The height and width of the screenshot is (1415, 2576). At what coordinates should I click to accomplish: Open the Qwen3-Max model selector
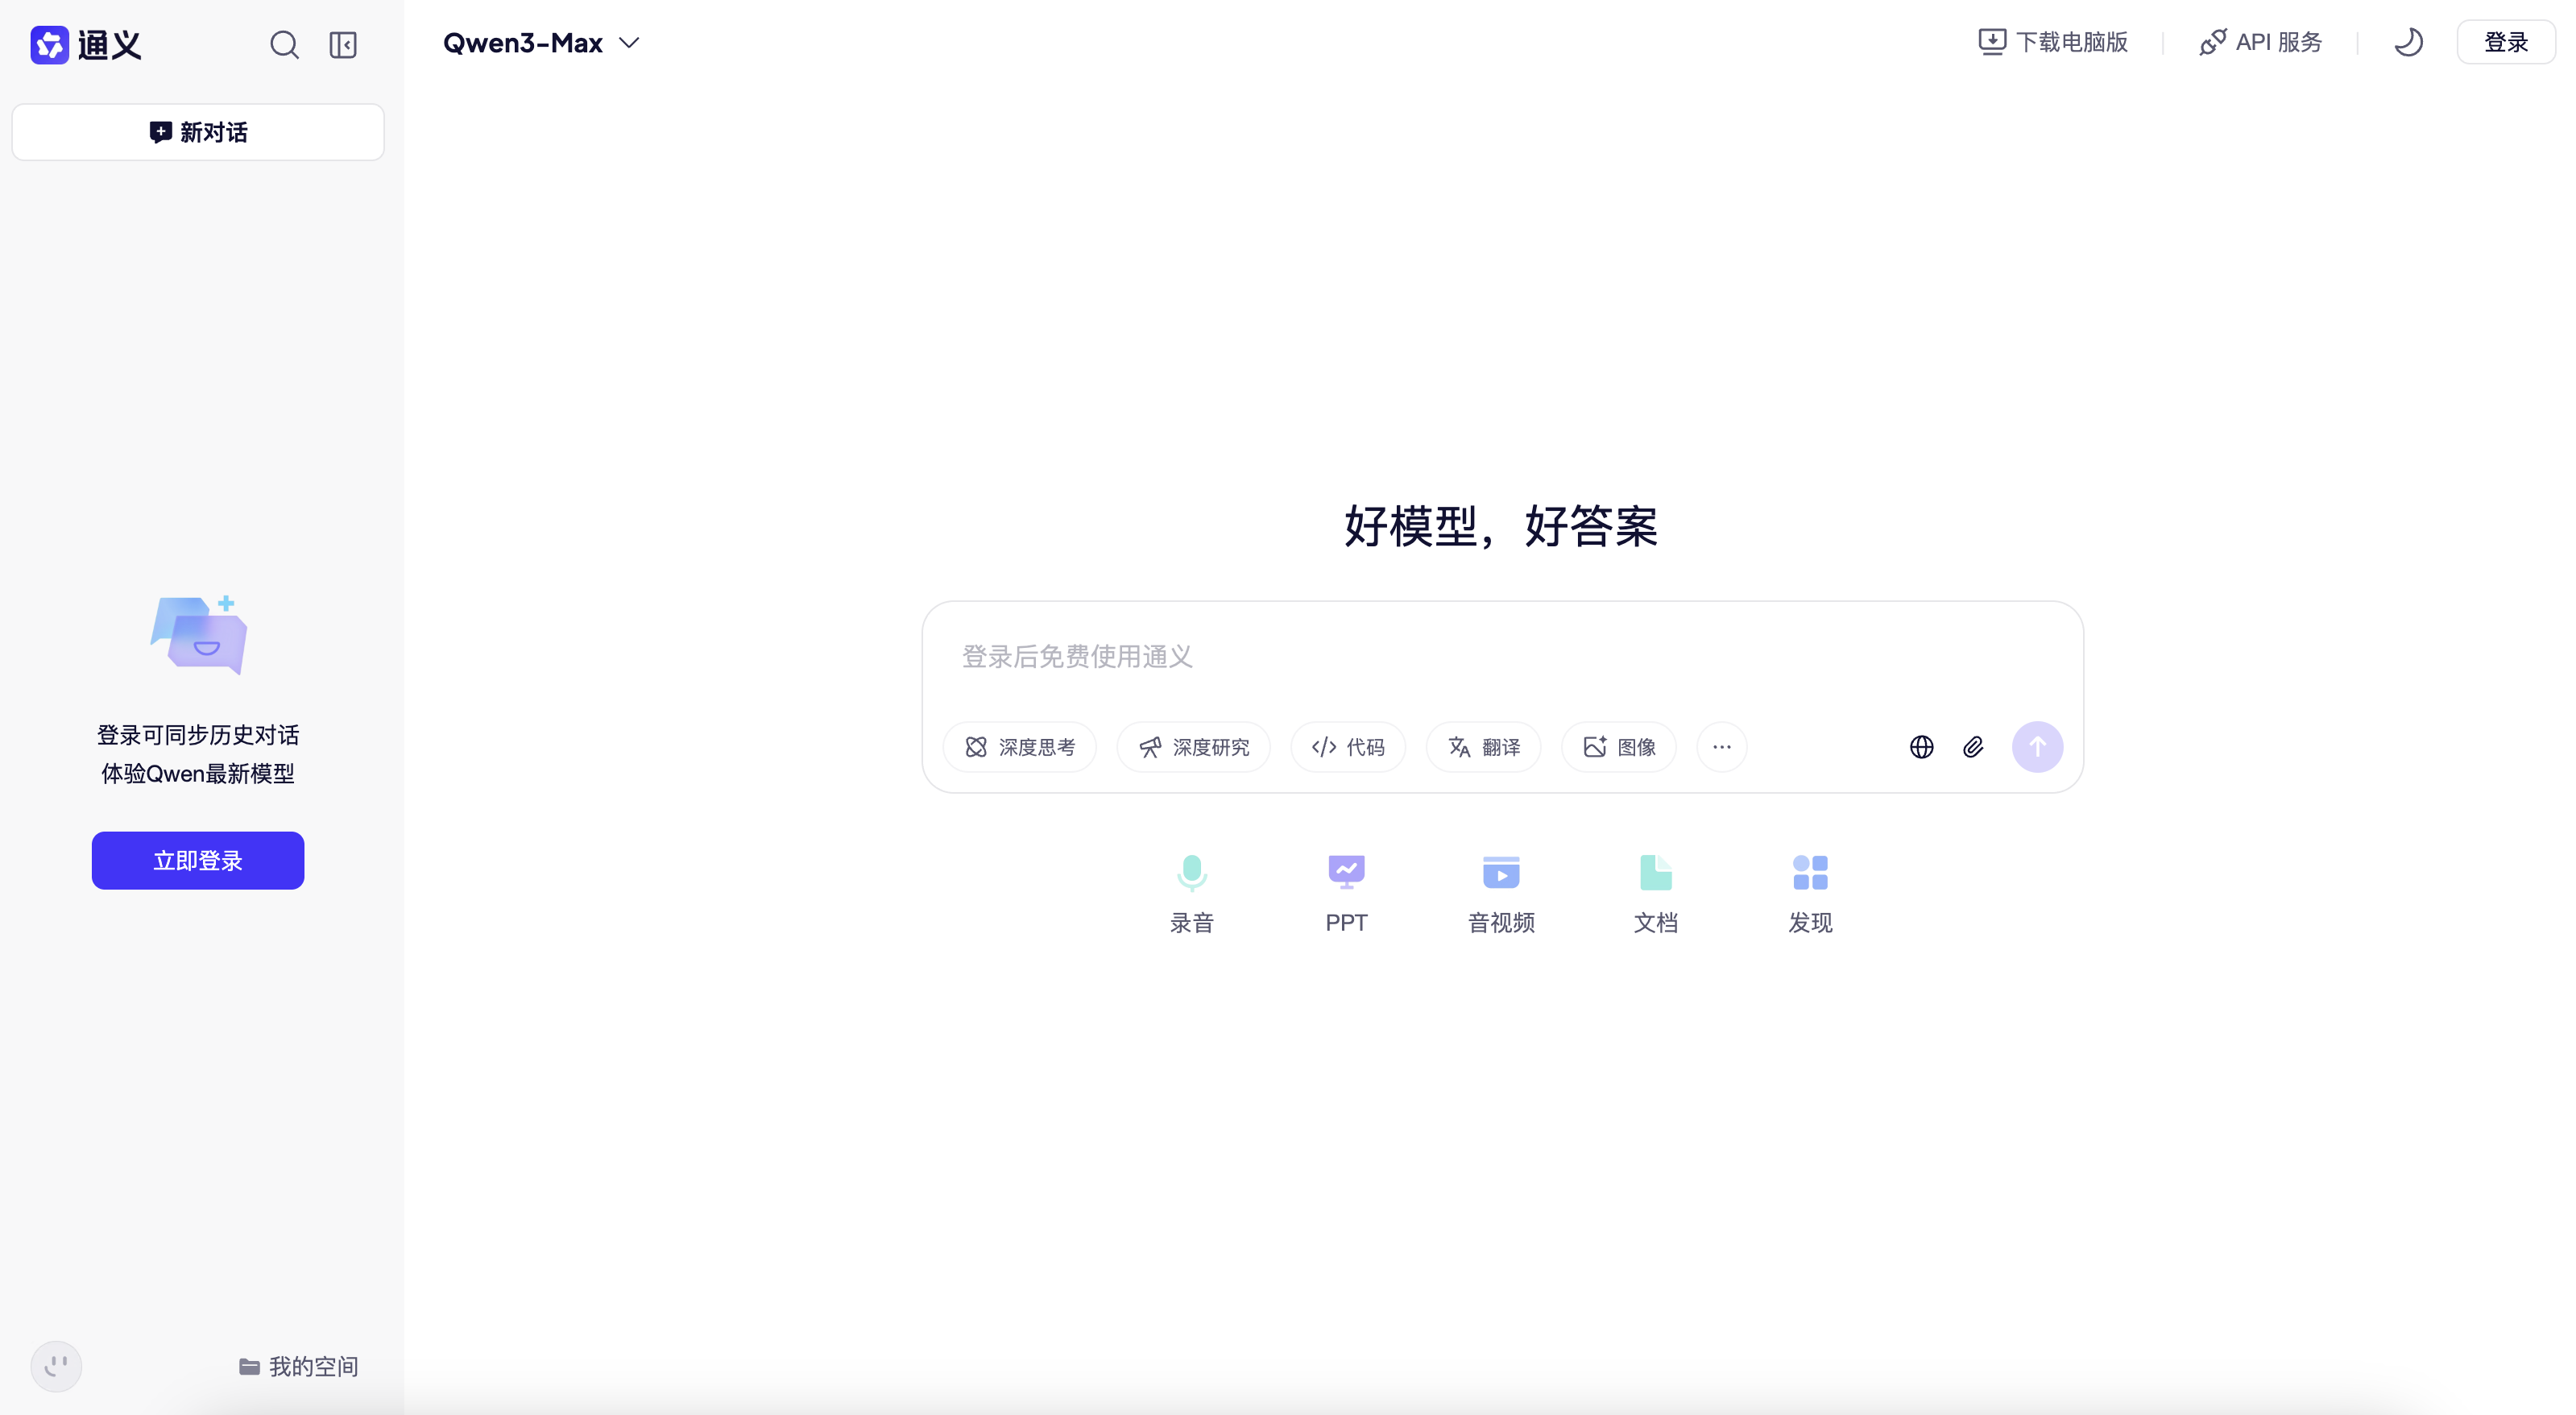pos(540,42)
